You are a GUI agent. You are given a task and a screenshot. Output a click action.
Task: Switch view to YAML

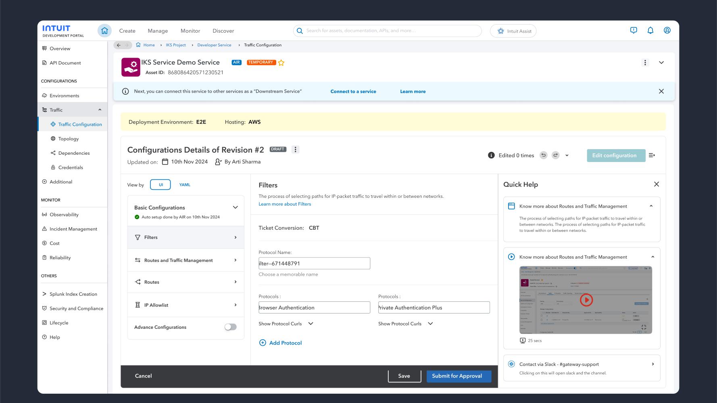185,185
